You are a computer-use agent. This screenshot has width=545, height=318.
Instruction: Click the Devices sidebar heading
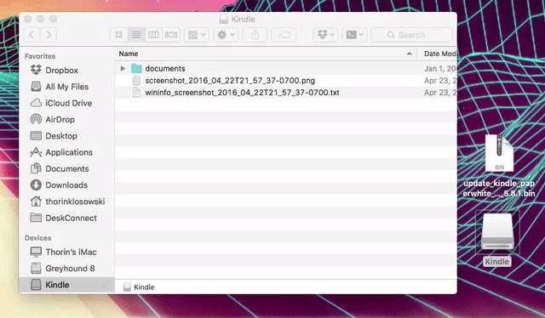(37, 238)
